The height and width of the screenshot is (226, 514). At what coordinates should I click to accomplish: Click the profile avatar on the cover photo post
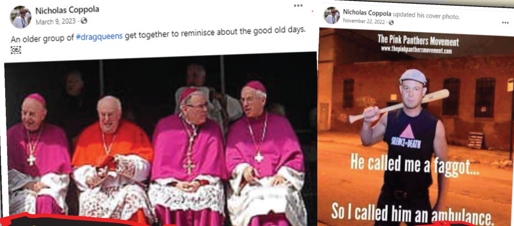coord(331,16)
